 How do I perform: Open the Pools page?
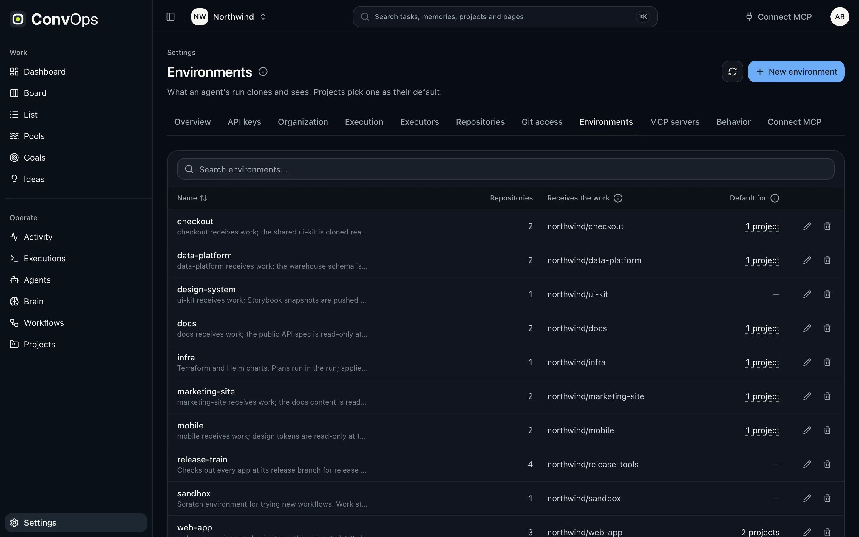[76, 136]
